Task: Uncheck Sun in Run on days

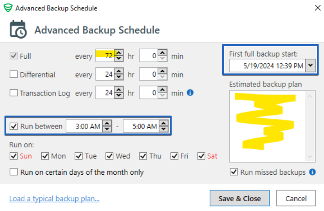Action: point(13,156)
